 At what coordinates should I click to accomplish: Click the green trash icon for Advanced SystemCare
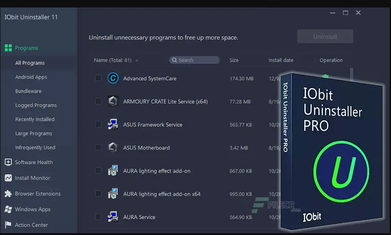[325, 76]
